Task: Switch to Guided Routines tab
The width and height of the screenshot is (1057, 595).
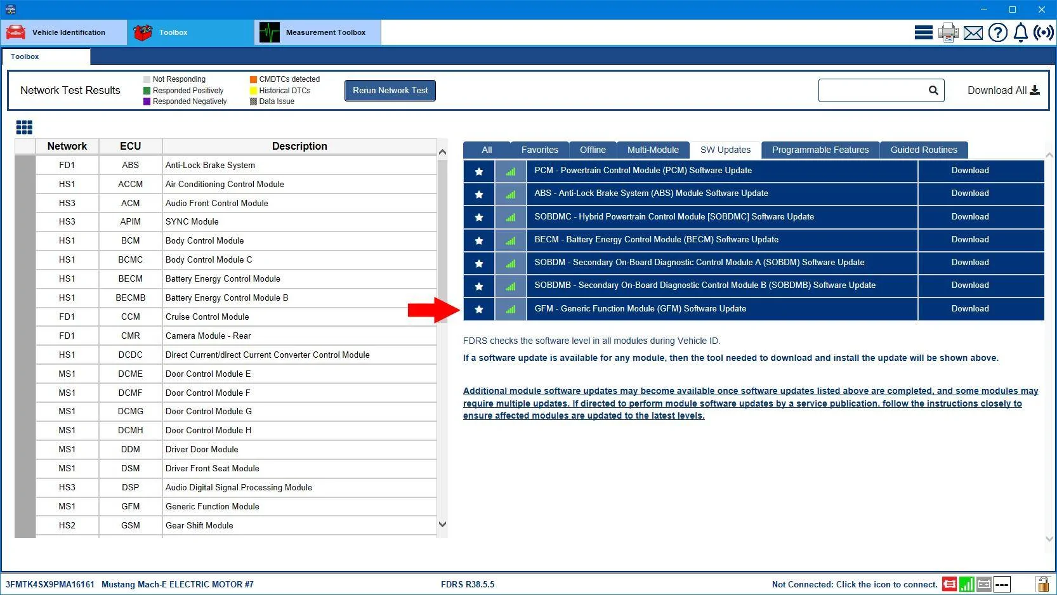Action: click(924, 150)
